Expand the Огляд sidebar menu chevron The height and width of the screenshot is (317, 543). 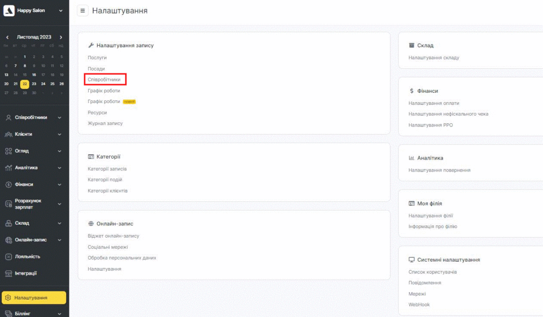coord(60,151)
